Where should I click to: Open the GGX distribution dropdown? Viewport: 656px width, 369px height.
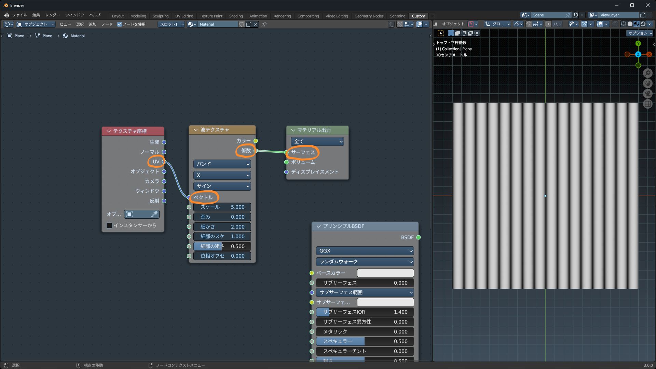tap(365, 251)
